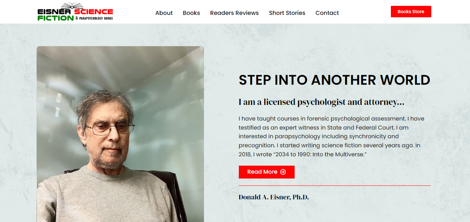
Task: Click the open book icon atop the logo
Action: pos(73,5)
